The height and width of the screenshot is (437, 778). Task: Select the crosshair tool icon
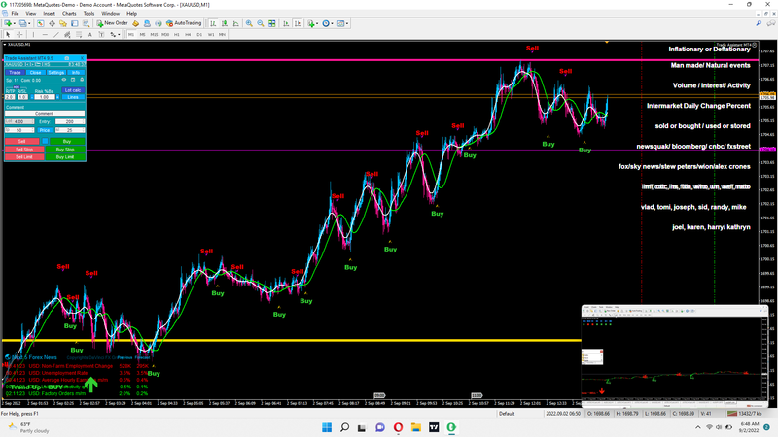pos(20,33)
